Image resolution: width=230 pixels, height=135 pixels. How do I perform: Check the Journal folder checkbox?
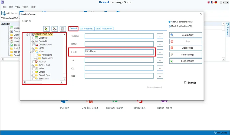point(34,62)
